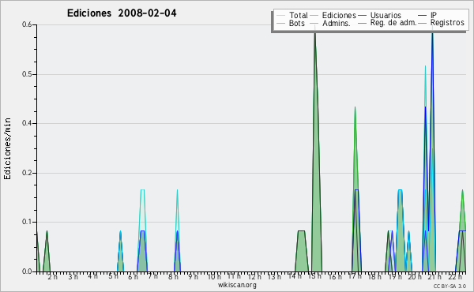Select the Ediciones/min y-axis label

tap(7, 148)
